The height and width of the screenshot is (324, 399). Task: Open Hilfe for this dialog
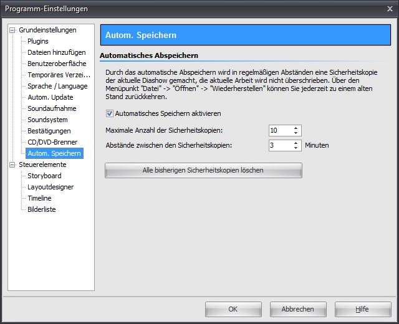pyautogui.click(x=362, y=309)
